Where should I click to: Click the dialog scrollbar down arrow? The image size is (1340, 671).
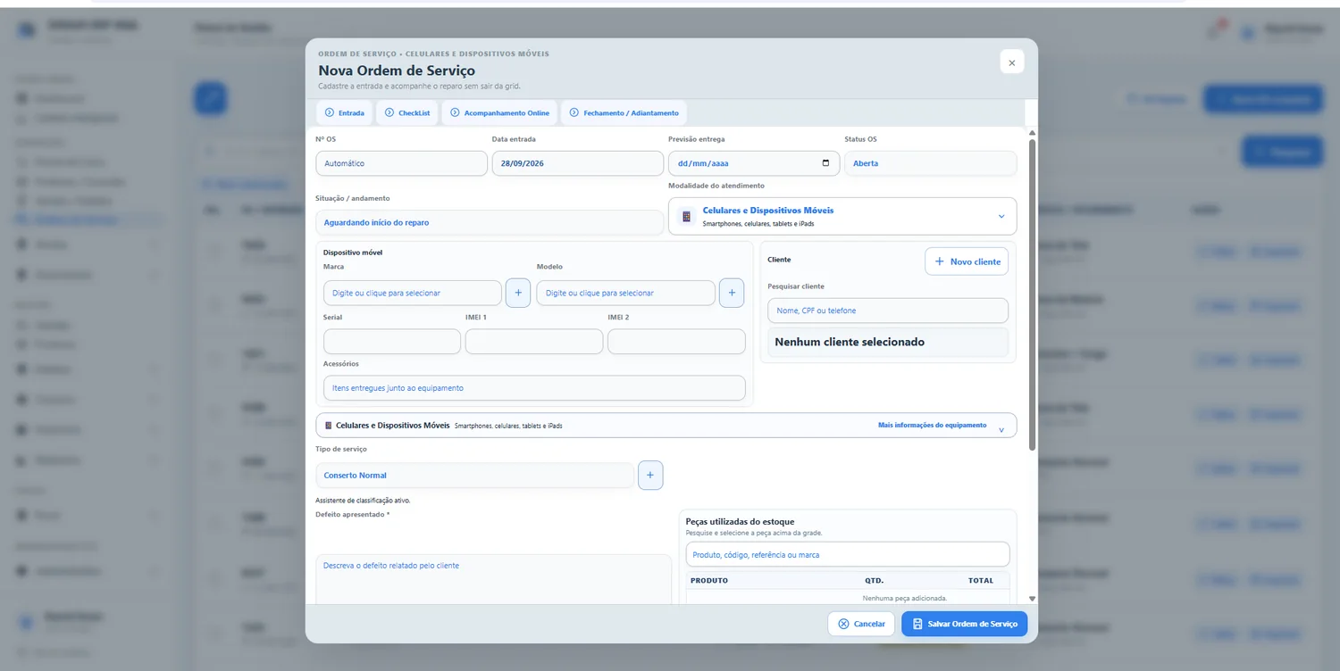coord(1033,599)
